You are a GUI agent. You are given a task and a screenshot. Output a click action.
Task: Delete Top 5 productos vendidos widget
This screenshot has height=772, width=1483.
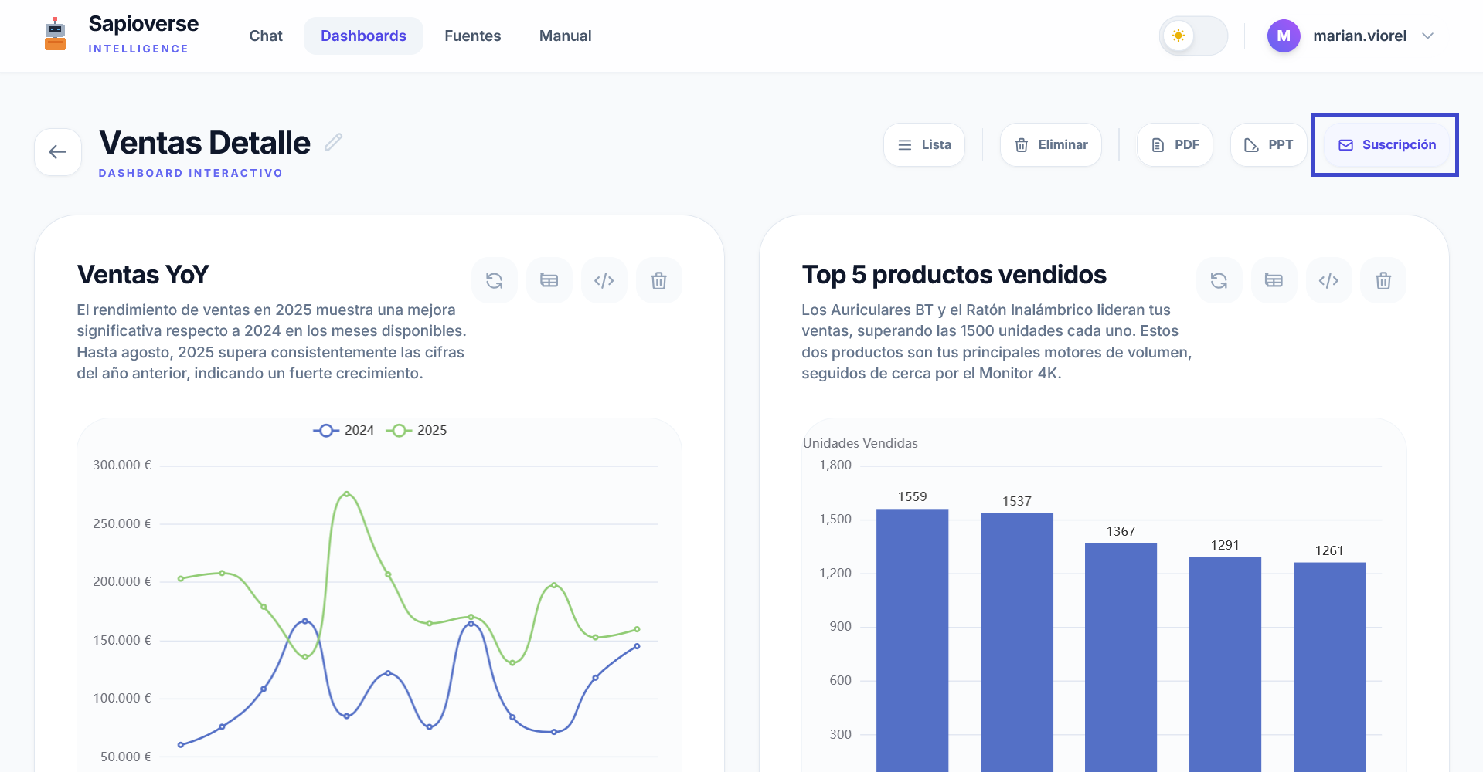[x=1384, y=280]
